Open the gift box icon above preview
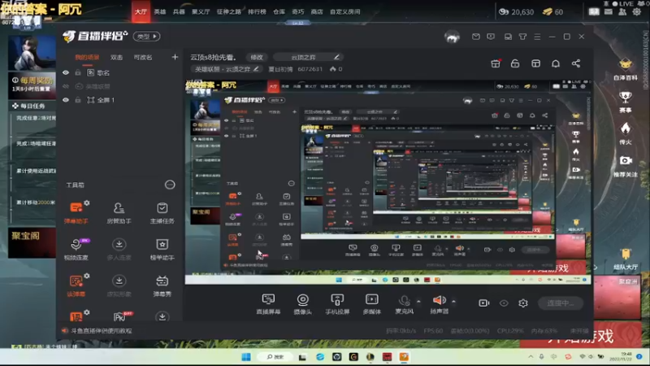The width and height of the screenshot is (650, 366). coord(496,63)
